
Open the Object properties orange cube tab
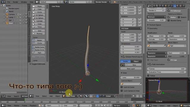pos(166,6)
